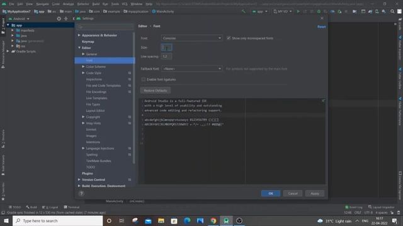
Task: Open the Terminal tool window tab
Action: (71, 207)
